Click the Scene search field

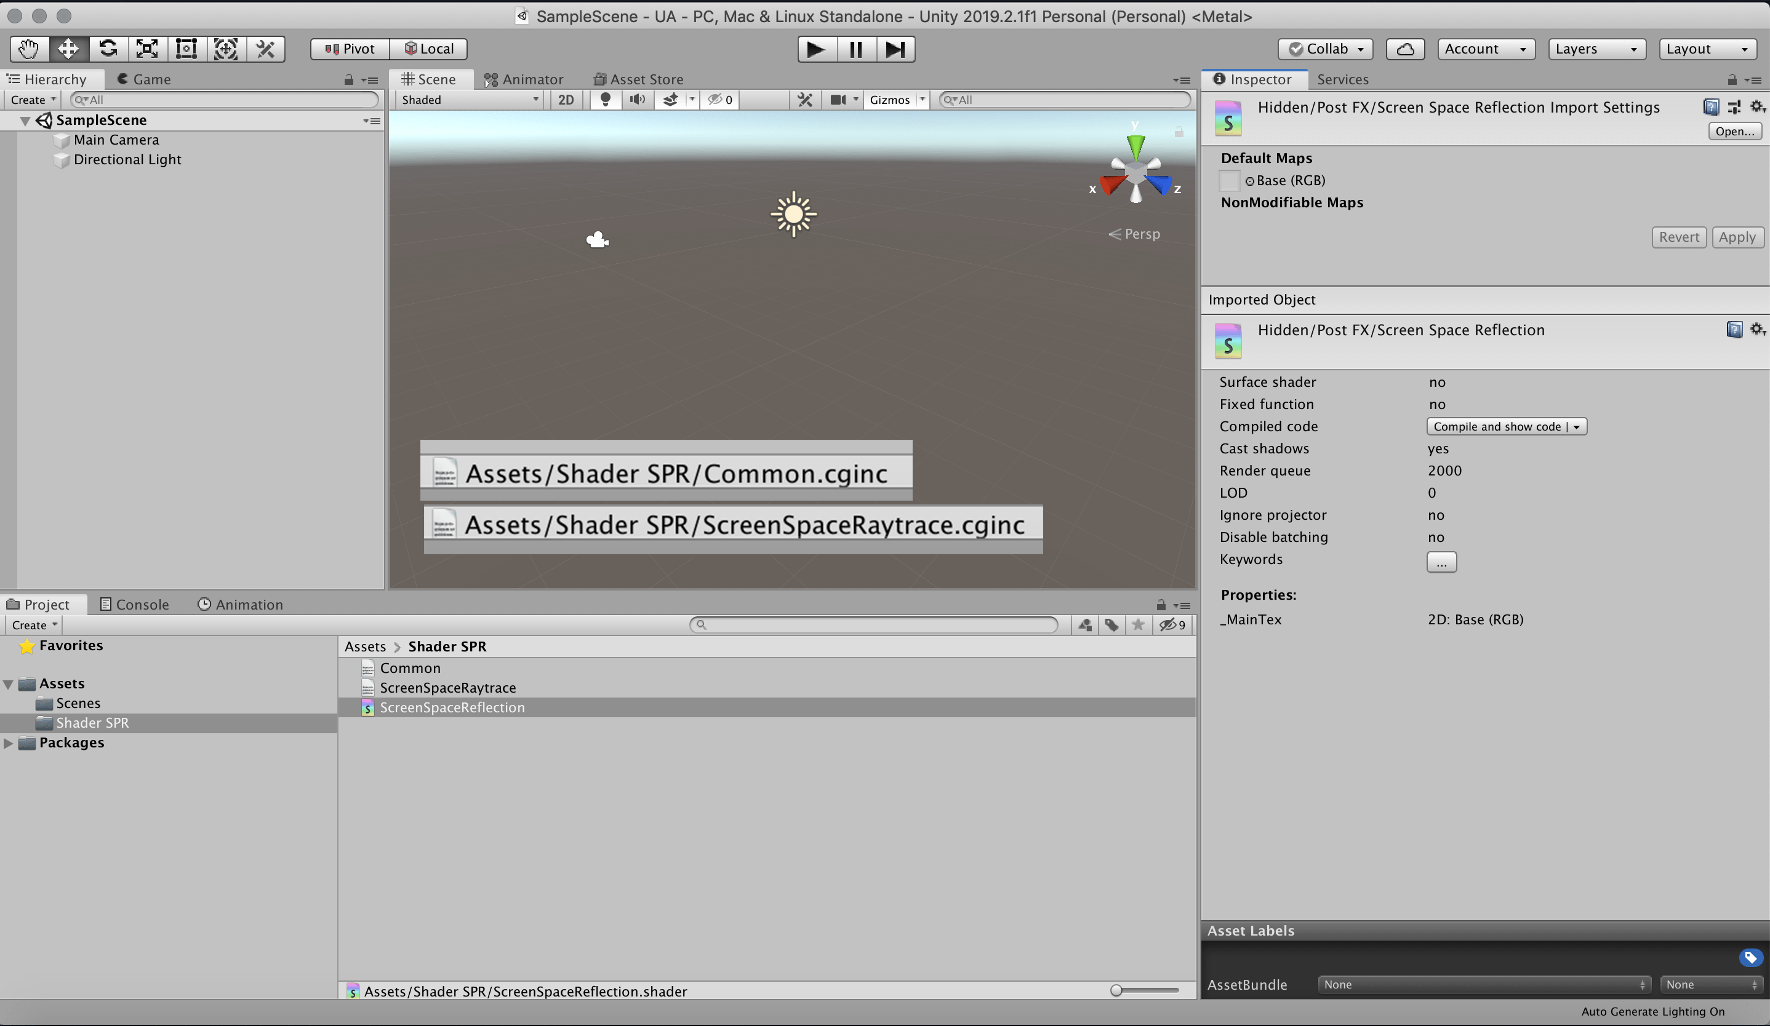click(x=1065, y=100)
